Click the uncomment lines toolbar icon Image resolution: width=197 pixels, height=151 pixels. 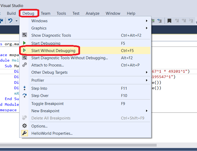coord(159,21)
